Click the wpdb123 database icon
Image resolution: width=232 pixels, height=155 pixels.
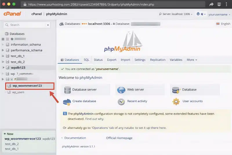coord(8,67)
